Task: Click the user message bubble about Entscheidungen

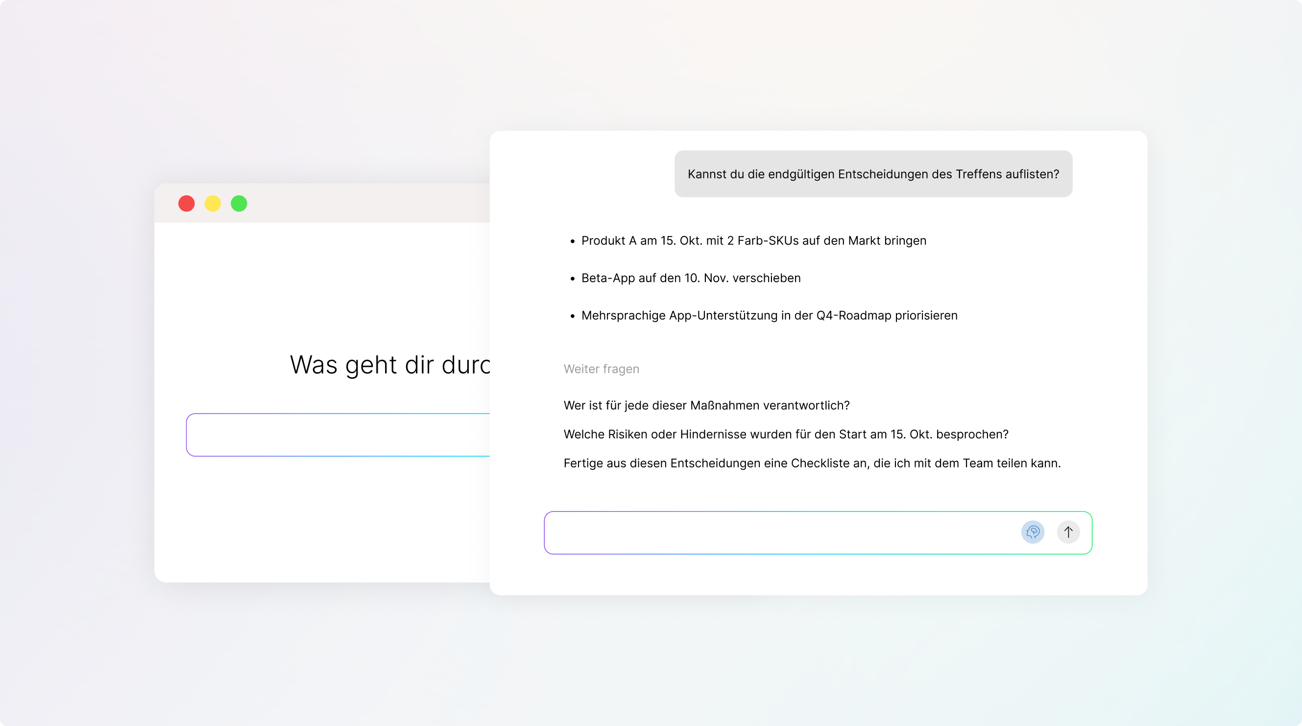Action: [x=873, y=174]
